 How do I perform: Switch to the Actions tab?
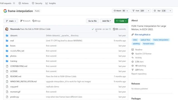click(24, 3)
